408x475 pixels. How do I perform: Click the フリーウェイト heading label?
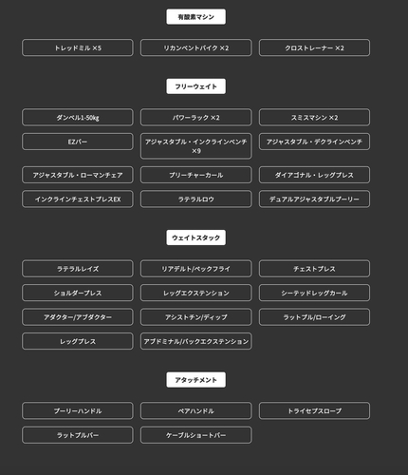195,86
